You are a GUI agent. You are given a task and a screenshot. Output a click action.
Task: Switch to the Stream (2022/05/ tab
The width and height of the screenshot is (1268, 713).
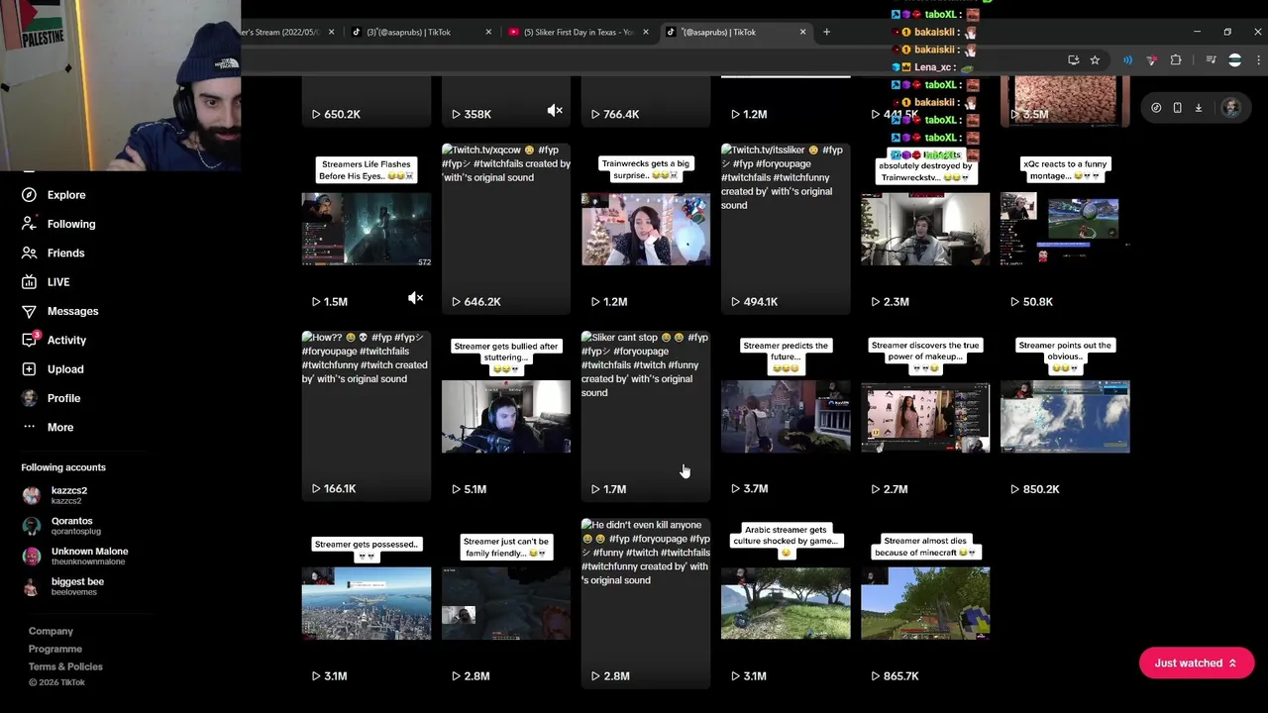point(287,32)
